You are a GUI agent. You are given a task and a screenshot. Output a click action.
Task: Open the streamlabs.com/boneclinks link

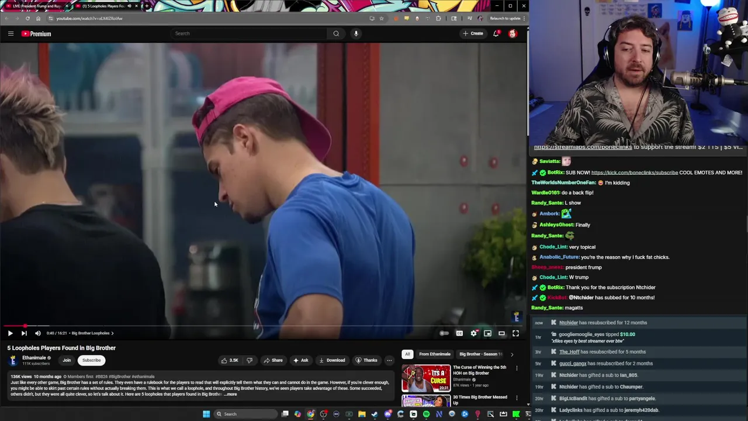pos(583,147)
